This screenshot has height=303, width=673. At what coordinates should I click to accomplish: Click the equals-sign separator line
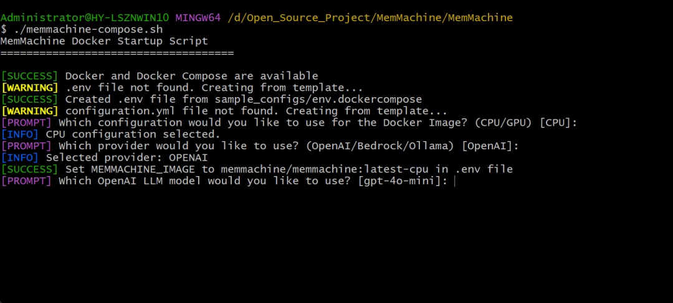coord(117,54)
